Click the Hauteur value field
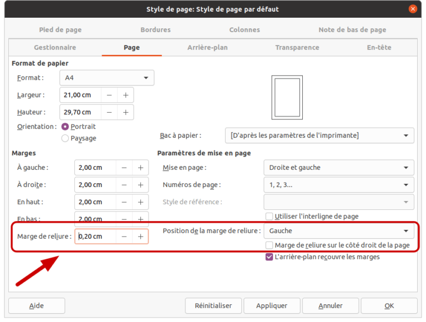426x322 pixels. click(80, 112)
